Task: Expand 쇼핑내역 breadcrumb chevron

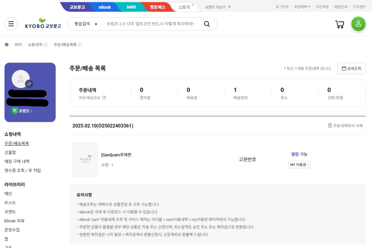Action: pos(46,45)
